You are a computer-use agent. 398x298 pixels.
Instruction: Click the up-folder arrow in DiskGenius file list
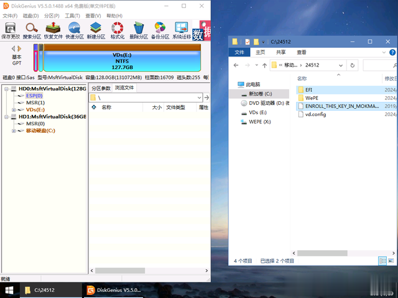[x=94, y=107]
